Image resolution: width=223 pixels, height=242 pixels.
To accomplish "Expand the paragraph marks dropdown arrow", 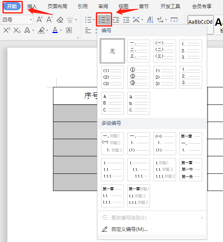I will (166, 20).
